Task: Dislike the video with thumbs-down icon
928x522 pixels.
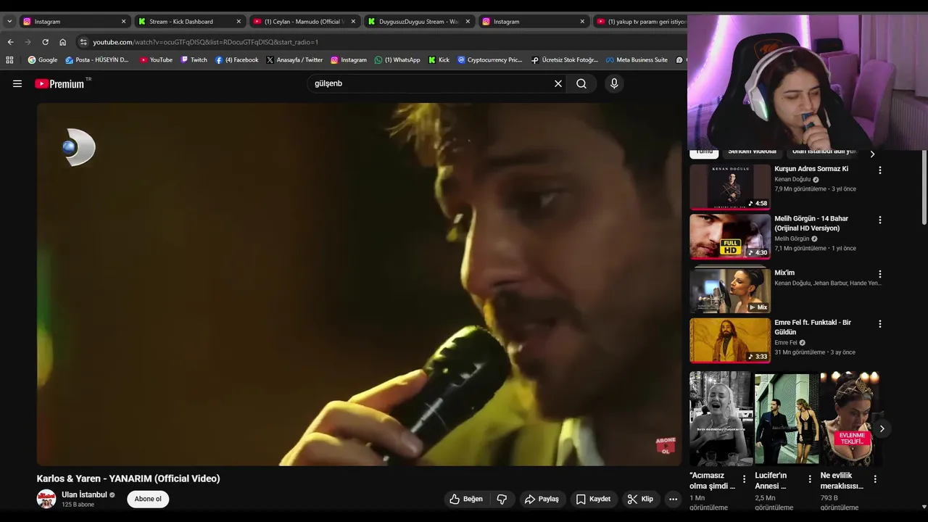Action: [x=502, y=499]
